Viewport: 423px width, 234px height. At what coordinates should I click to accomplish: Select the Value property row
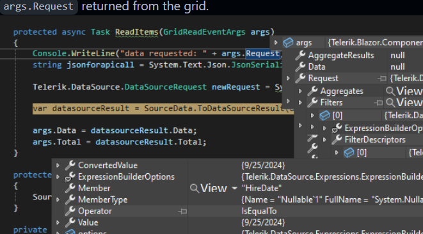(x=237, y=222)
